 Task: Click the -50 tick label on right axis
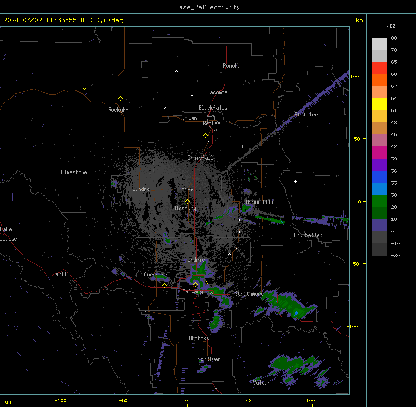click(354, 264)
